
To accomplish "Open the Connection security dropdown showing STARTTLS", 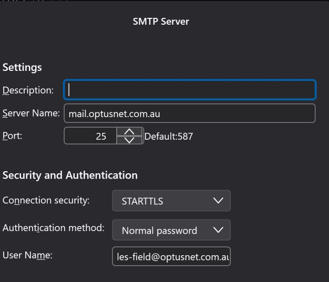I will pos(171,201).
